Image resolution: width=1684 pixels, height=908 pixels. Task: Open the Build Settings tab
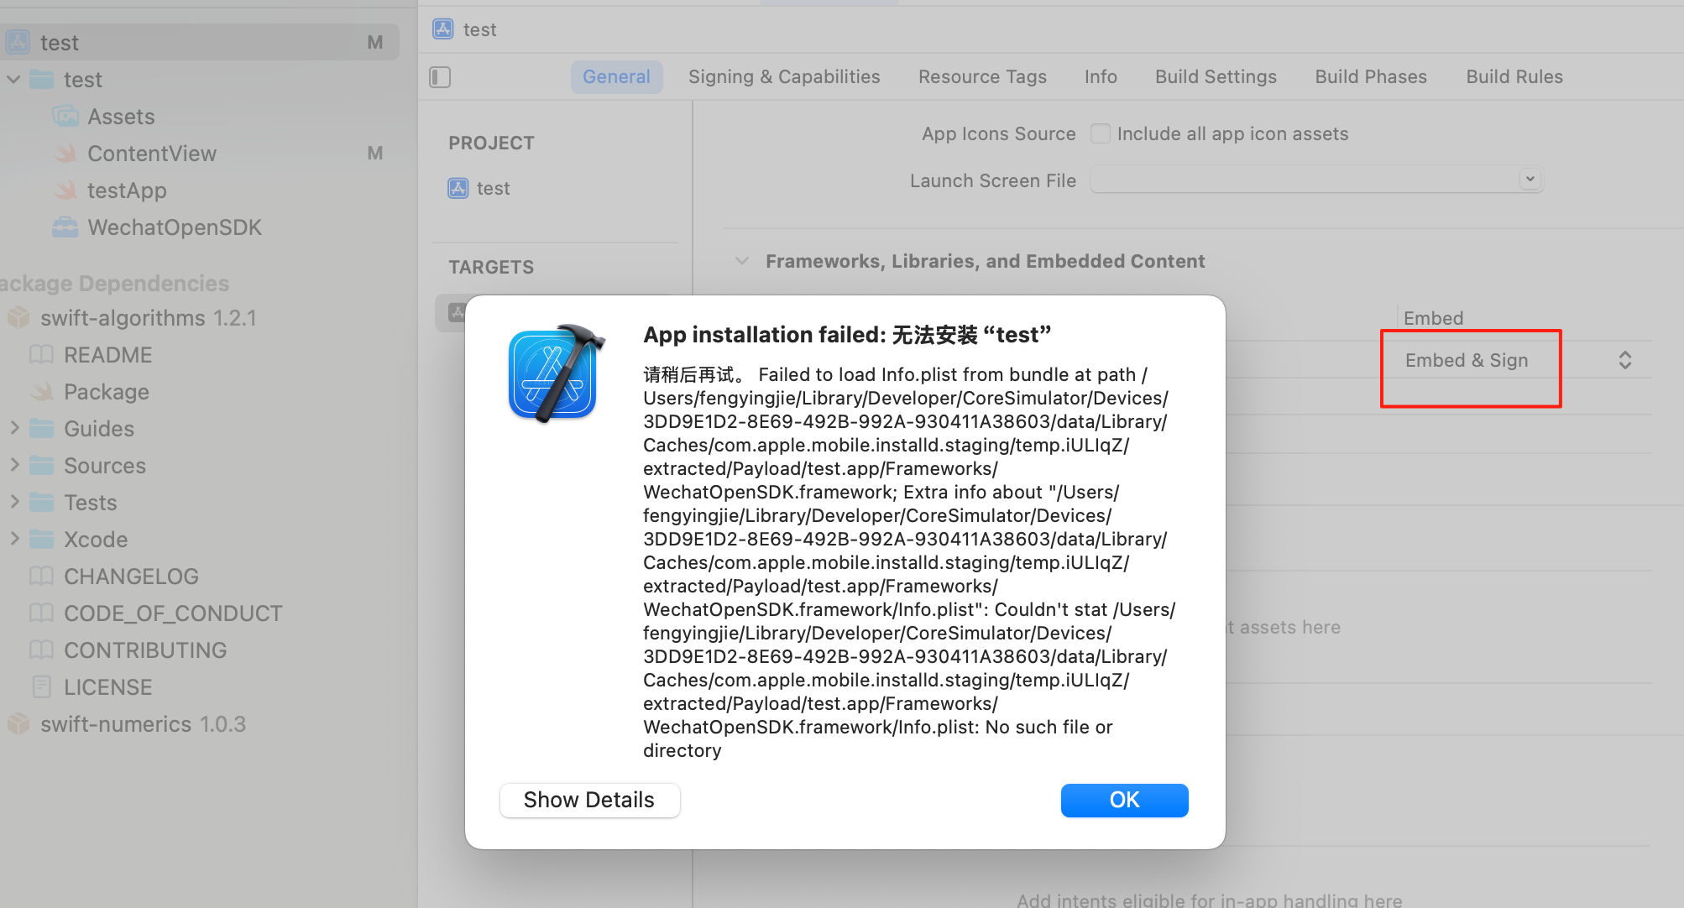click(x=1215, y=77)
